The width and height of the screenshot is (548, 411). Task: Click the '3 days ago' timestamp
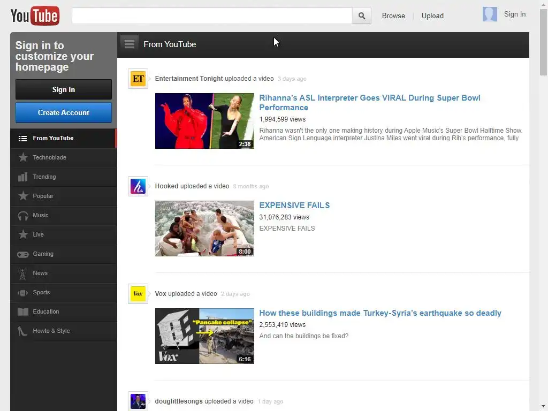292,79
